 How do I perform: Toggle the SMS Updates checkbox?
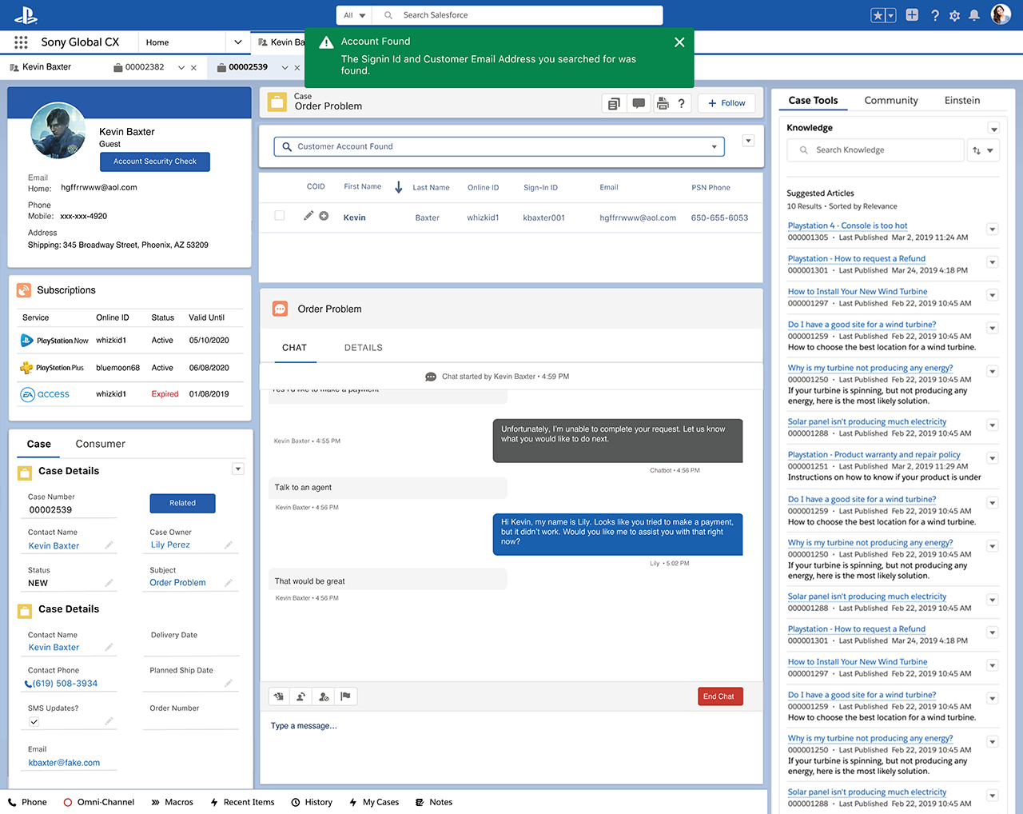coord(34,722)
